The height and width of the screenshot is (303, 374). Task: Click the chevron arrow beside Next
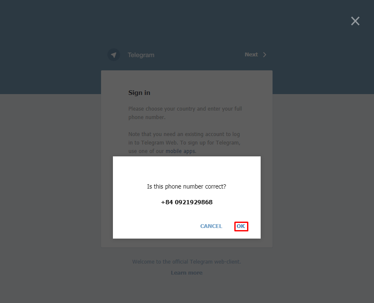click(x=264, y=55)
